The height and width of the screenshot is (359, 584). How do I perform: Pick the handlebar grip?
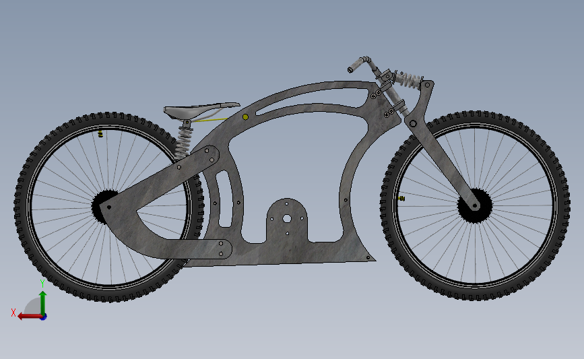pyautogui.click(x=357, y=65)
